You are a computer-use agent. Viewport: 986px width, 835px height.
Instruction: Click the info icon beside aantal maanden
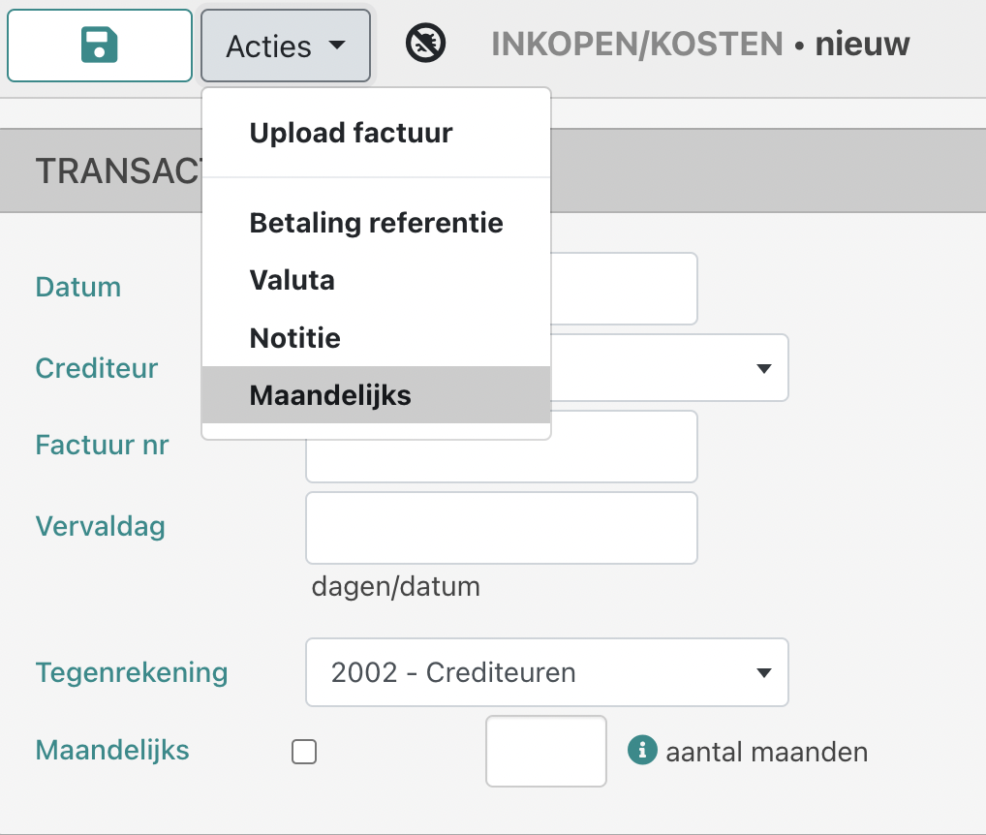point(642,752)
